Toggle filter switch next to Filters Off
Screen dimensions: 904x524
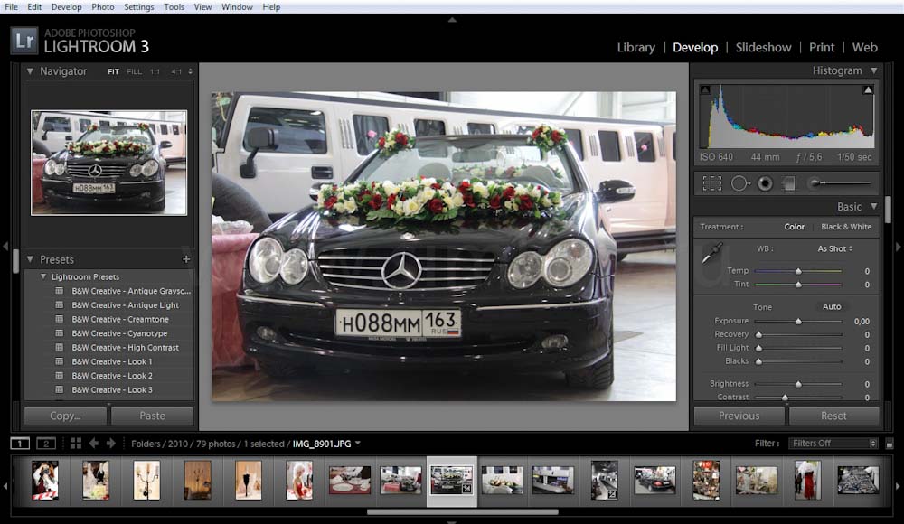coord(890,444)
